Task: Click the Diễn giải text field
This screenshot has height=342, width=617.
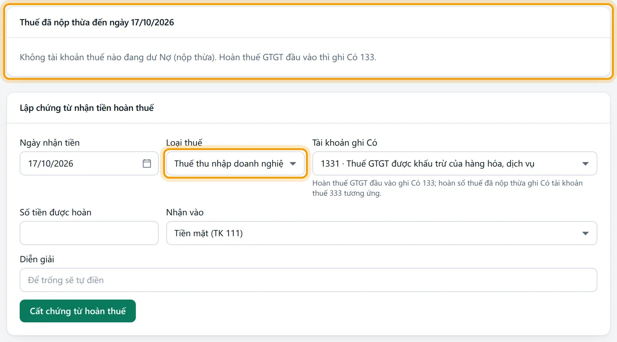Action: 308,280
